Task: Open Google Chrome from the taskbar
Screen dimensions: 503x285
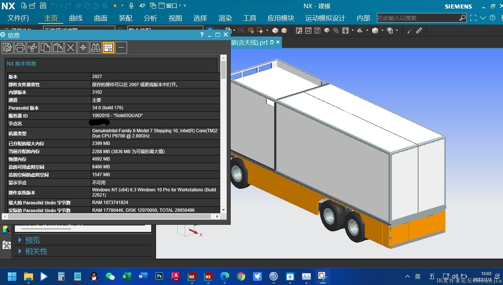Action: [241, 276]
